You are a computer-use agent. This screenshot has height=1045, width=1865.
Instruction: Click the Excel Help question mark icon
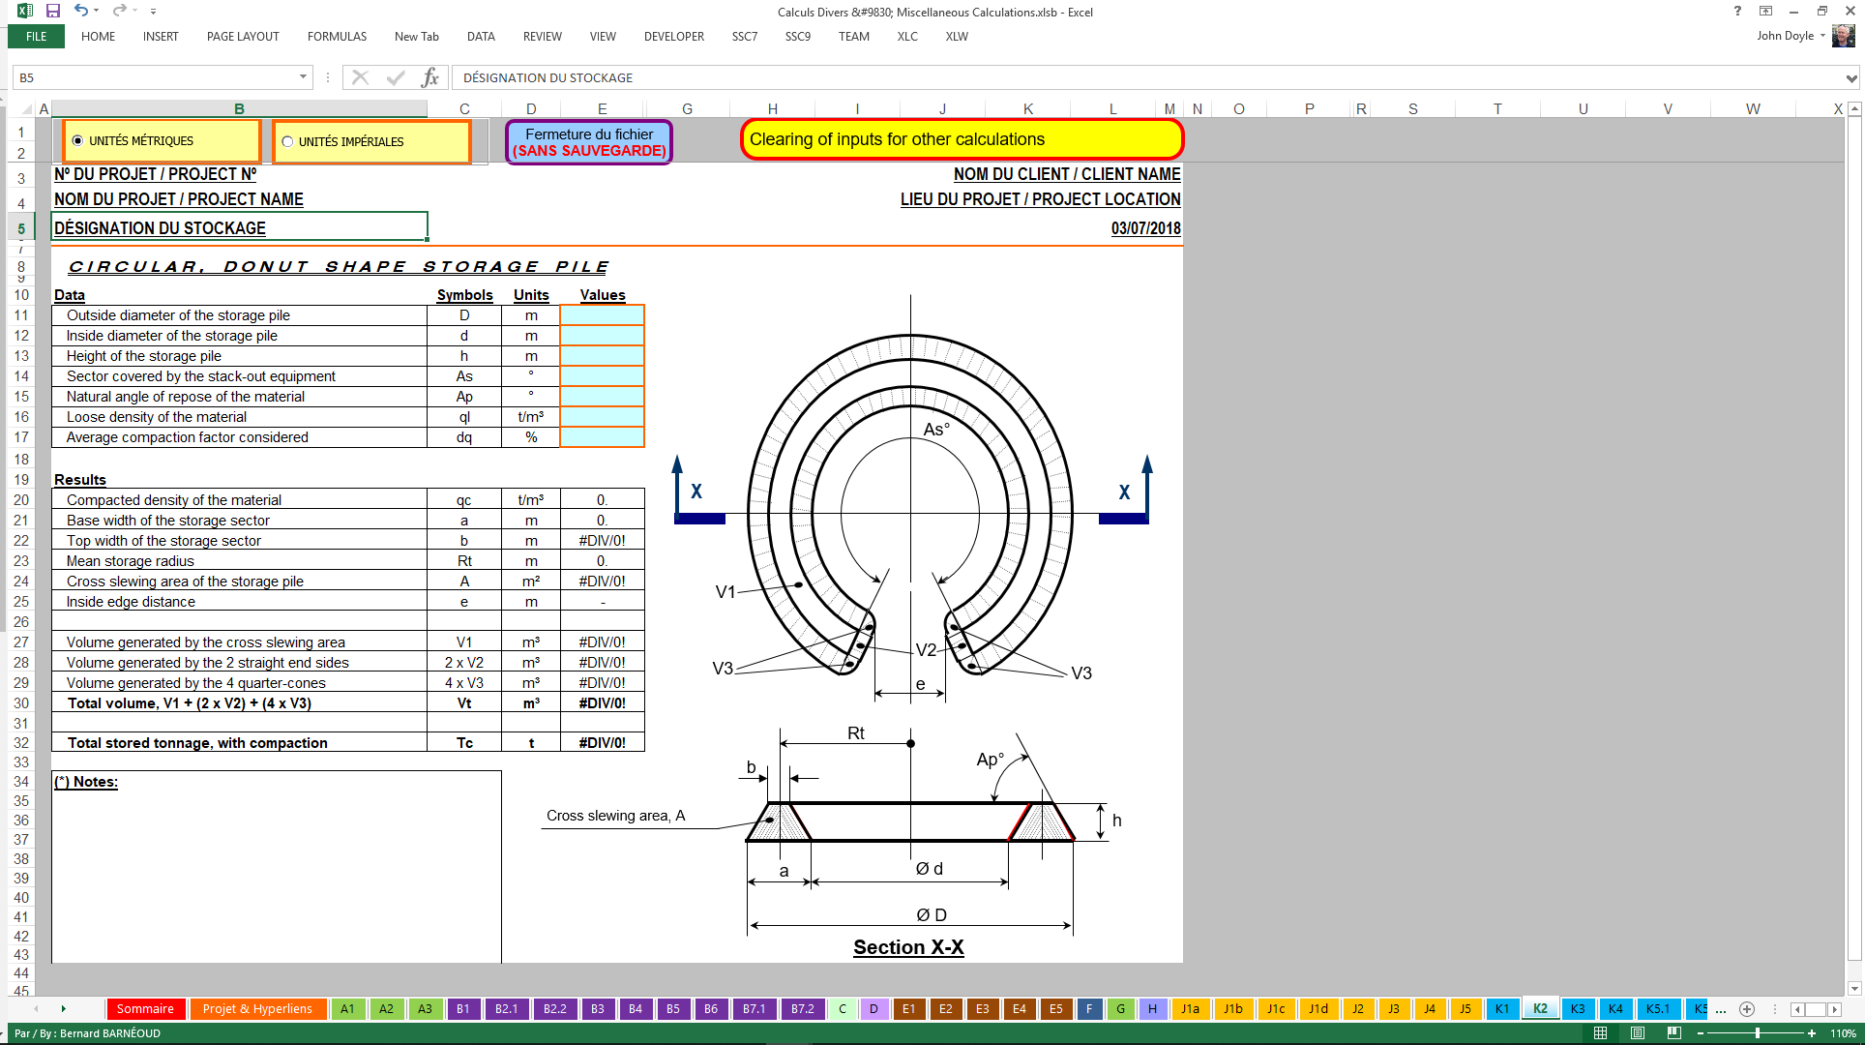click(x=1737, y=11)
